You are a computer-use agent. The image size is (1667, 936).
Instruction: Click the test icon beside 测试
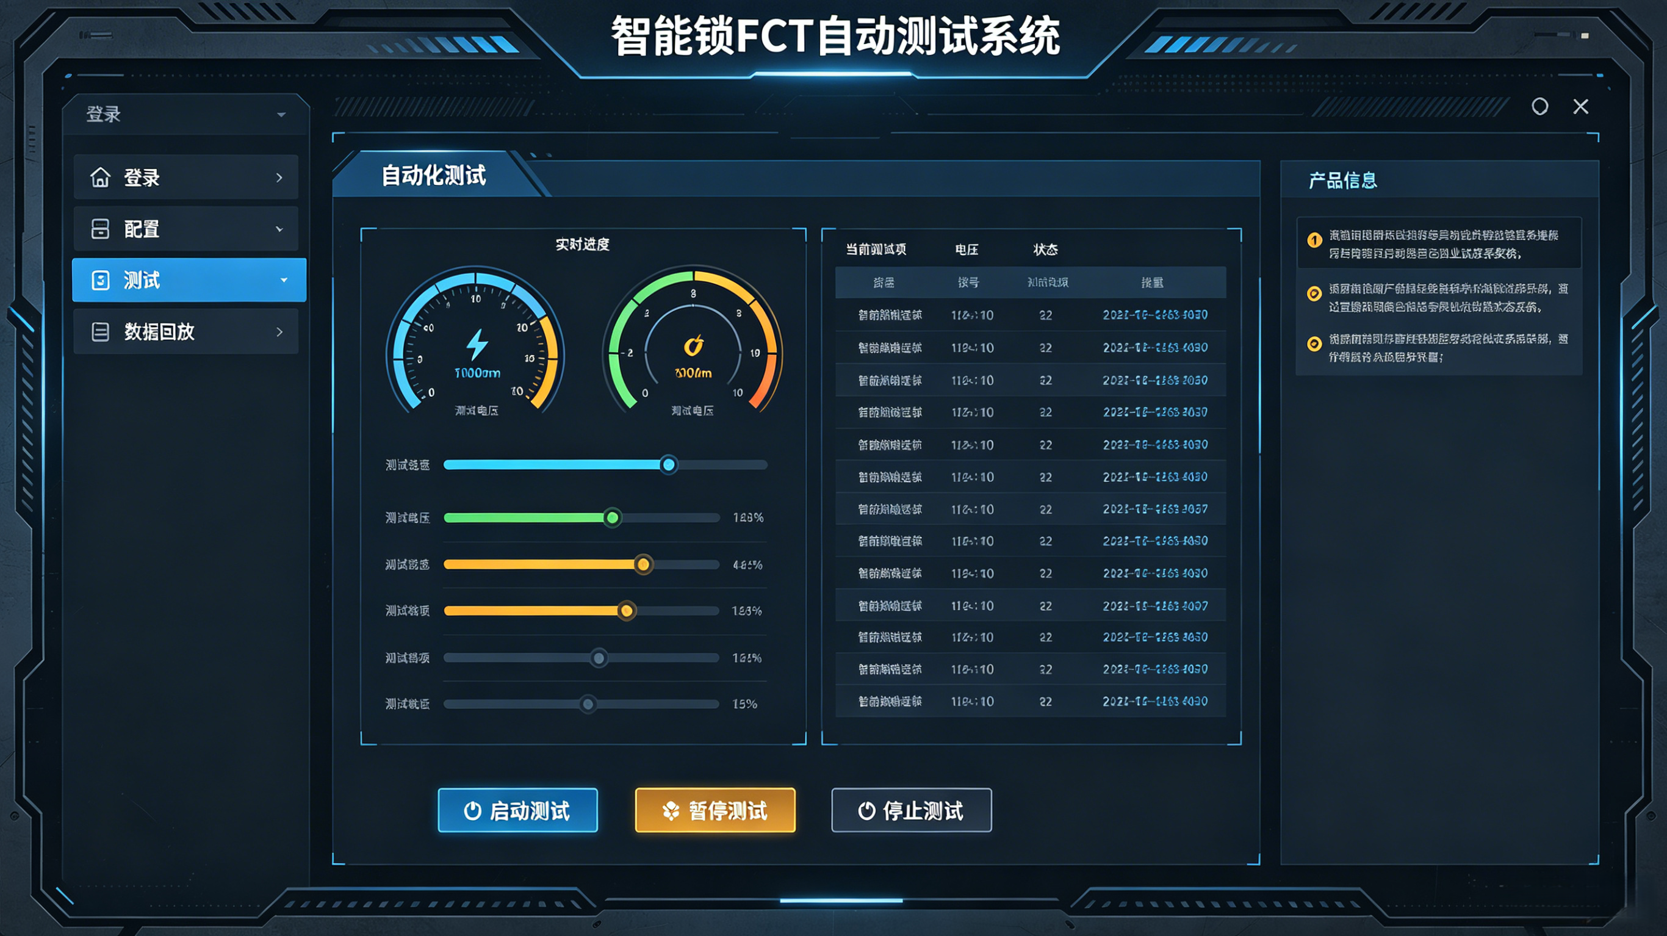pyautogui.click(x=100, y=280)
